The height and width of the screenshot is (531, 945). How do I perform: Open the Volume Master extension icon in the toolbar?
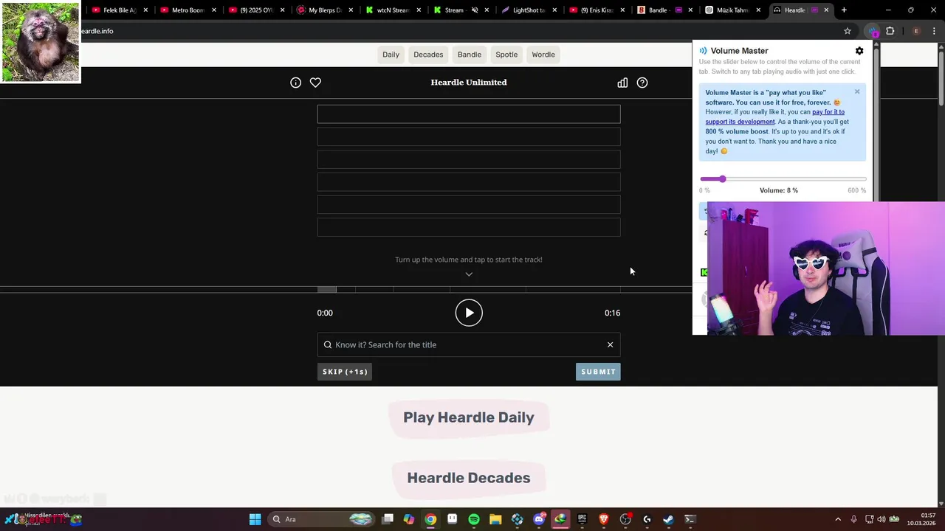[873, 31]
